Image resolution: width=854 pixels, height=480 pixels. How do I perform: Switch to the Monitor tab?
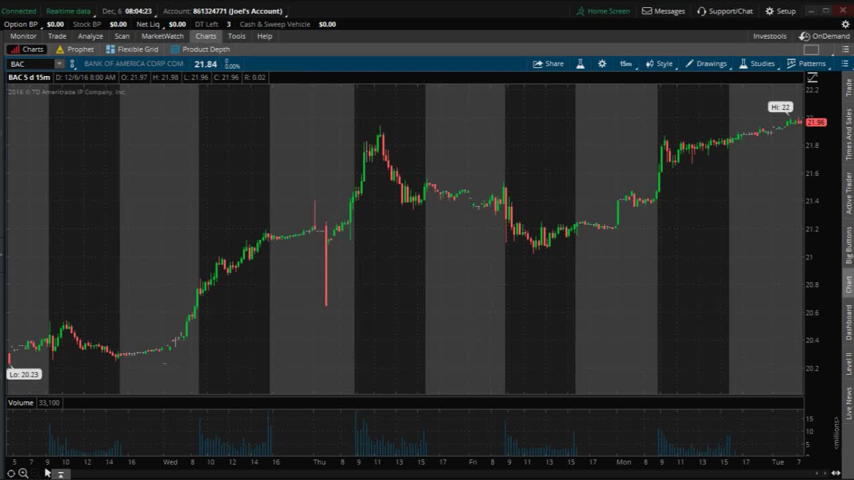(23, 36)
